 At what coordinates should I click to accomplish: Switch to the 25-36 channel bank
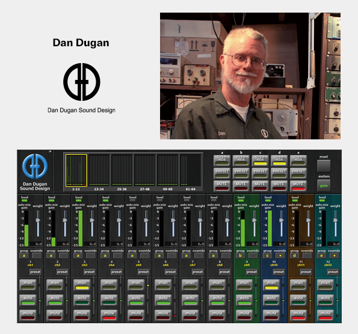[122, 171]
